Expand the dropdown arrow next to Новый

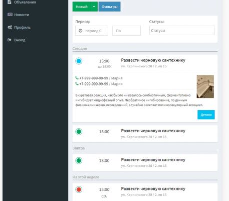coord(94,7)
